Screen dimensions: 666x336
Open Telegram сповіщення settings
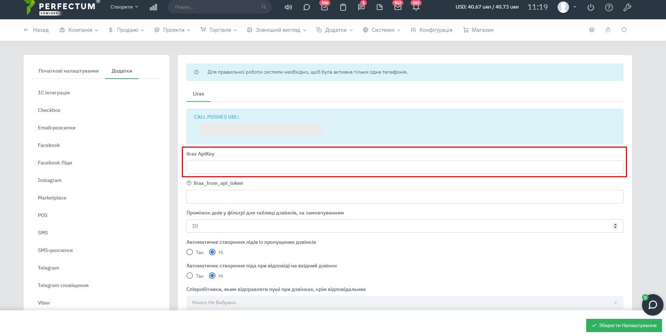[x=63, y=285]
